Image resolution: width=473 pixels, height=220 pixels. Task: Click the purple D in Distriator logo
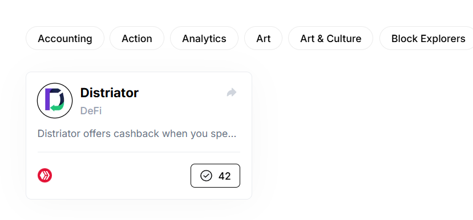(x=48, y=99)
